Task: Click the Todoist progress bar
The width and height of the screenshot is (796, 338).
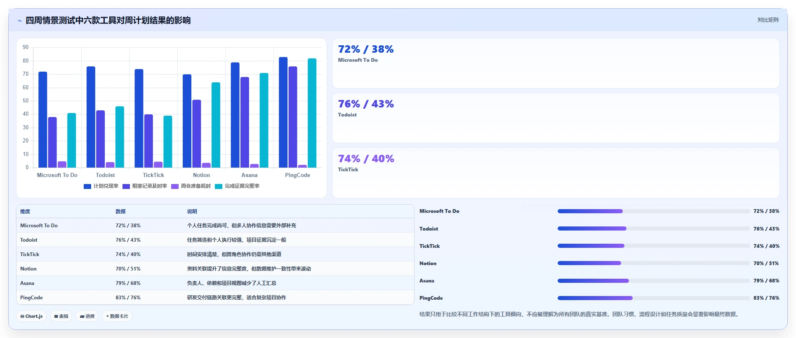Action: (x=654, y=228)
